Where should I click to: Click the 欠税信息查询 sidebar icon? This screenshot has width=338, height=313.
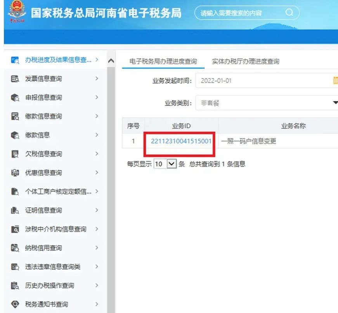(15, 154)
